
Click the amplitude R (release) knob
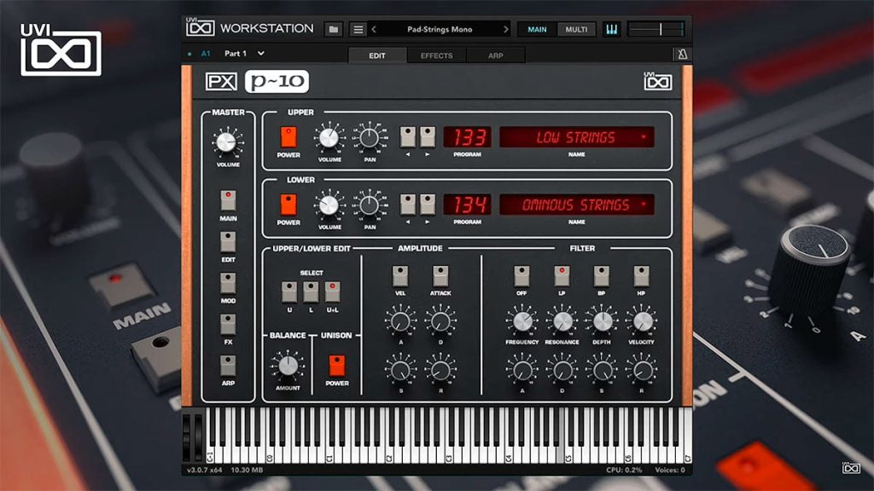(x=440, y=370)
